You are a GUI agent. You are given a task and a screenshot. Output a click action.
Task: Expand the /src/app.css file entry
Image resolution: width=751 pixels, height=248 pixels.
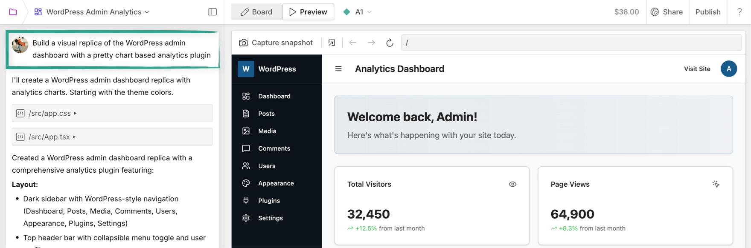pyautogui.click(x=112, y=113)
